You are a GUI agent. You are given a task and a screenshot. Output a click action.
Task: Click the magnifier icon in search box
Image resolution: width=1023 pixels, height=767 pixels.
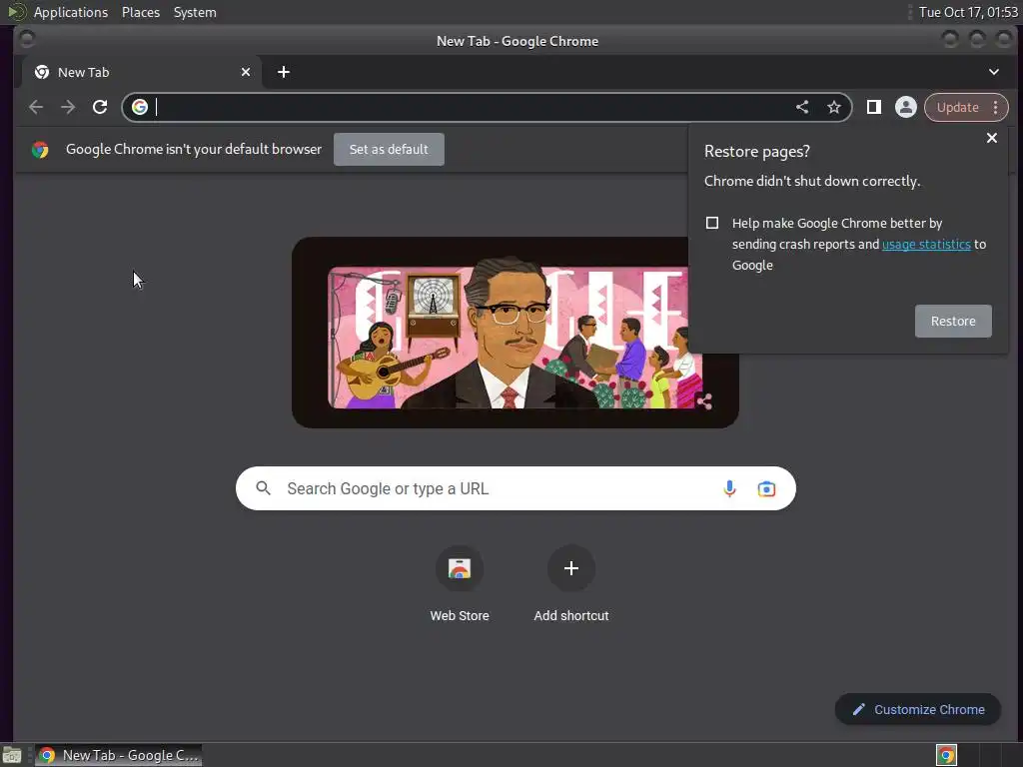pos(263,488)
